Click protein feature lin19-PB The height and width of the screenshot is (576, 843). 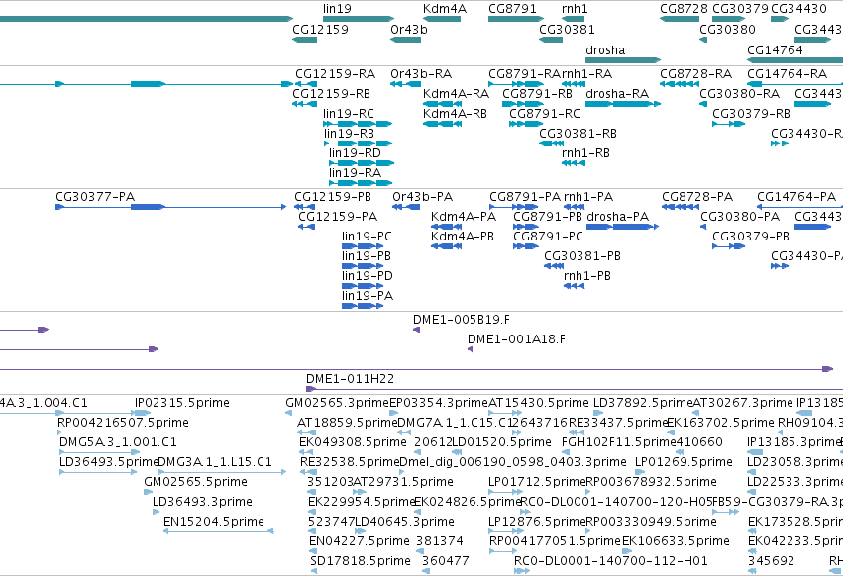[363, 266]
